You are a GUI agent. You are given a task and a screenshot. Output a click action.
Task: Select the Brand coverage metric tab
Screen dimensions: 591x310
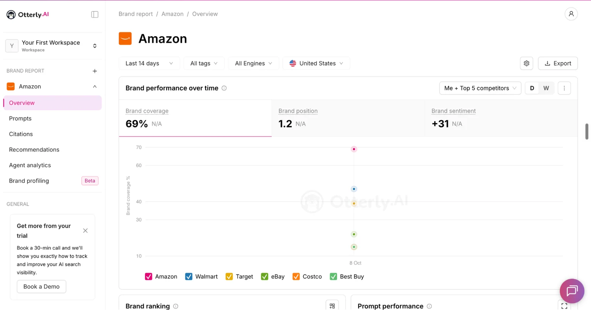point(195,118)
